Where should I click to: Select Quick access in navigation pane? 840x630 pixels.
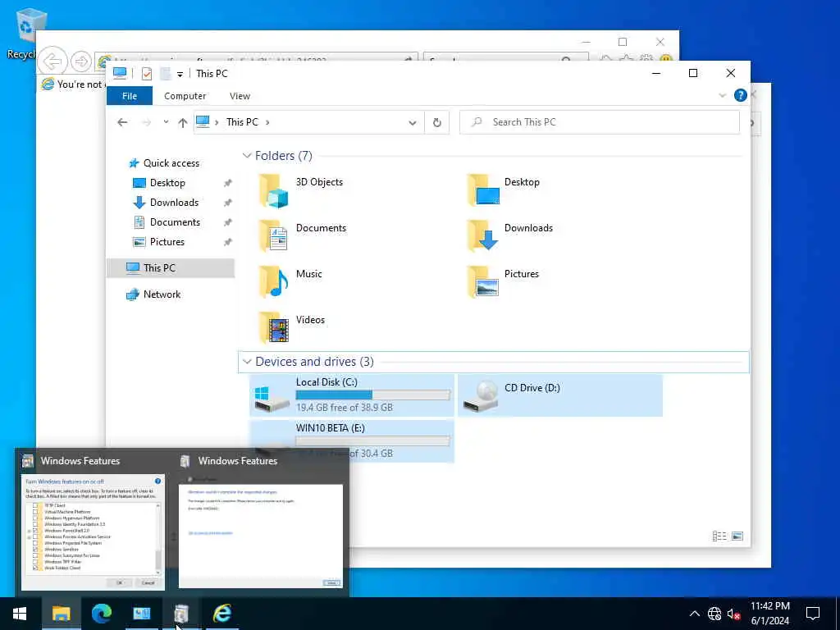point(163,163)
